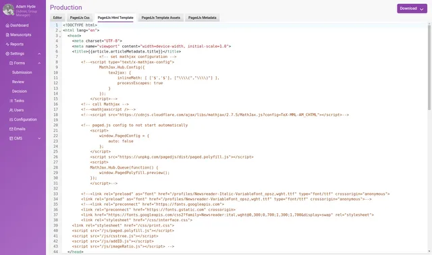Click 'auto: false' code on line 23
The height and width of the screenshot is (255, 432).
tap(121, 141)
